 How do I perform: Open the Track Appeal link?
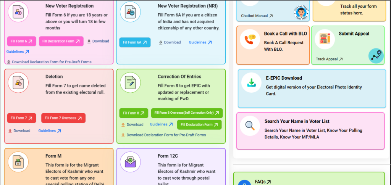pos(329,59)
